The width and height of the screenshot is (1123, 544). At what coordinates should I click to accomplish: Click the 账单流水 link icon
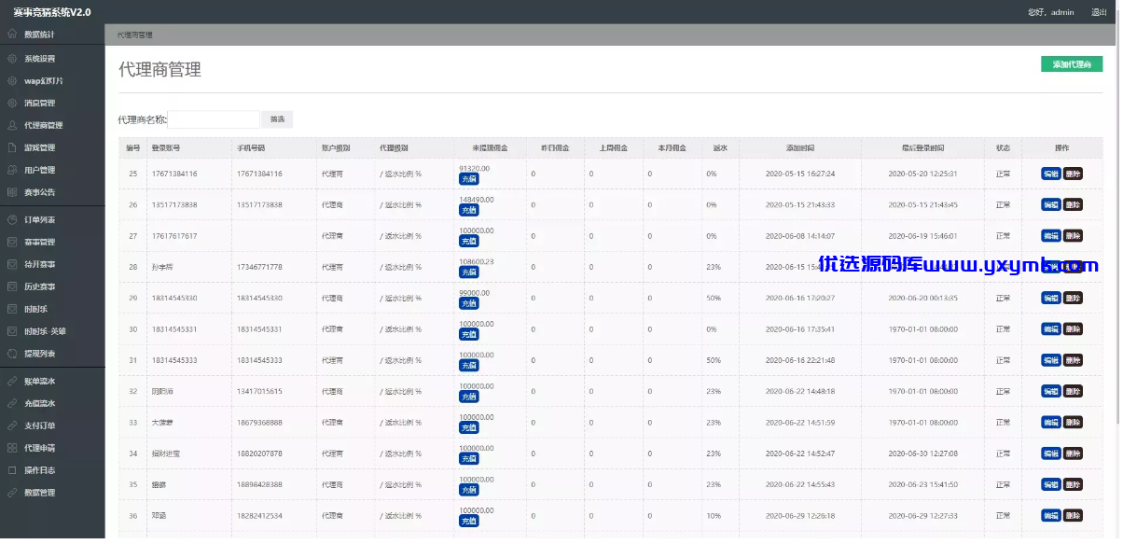(x=12, y=383)
